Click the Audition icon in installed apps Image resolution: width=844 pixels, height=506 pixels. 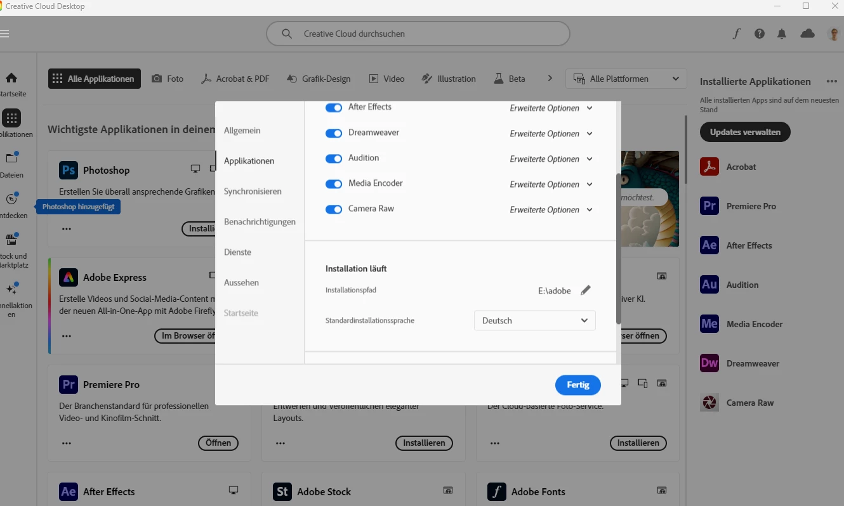709,285
